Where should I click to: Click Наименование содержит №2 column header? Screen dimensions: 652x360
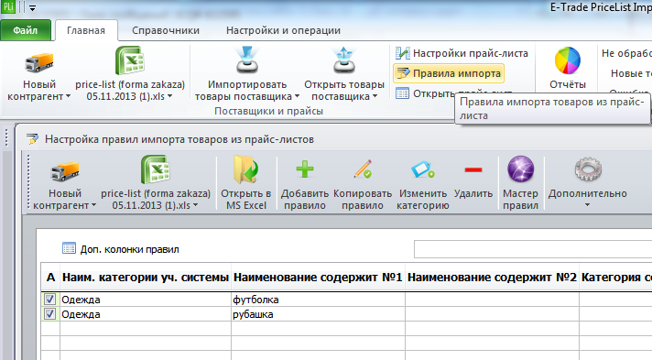(x=492, y=278)
